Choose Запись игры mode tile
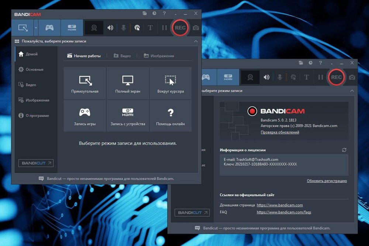Image resolution: width=369 pixels, height=246 pixels. [85, 116]
